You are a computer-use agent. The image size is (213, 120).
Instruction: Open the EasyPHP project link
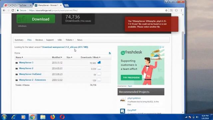tap(132, 110)
